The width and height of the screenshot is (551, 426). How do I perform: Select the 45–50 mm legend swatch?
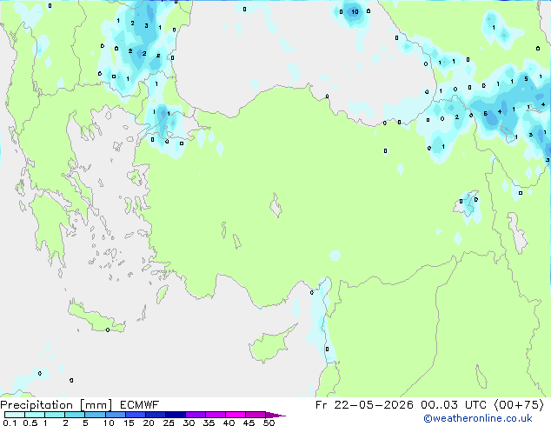pos(256,415)
